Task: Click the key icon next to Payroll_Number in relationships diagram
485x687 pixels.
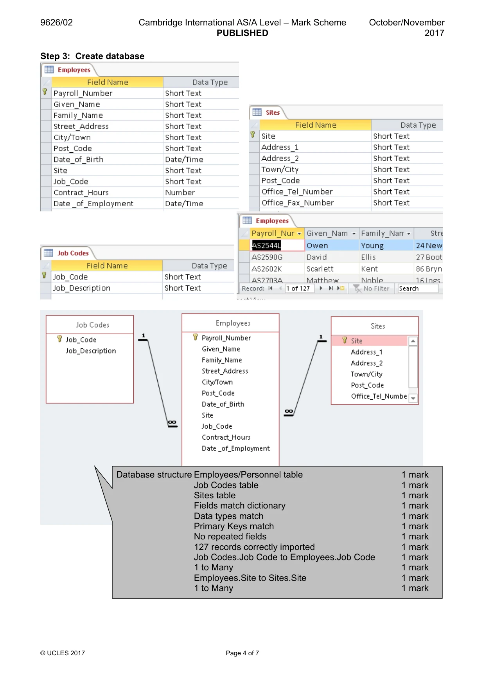Action: tap(196, 337)
